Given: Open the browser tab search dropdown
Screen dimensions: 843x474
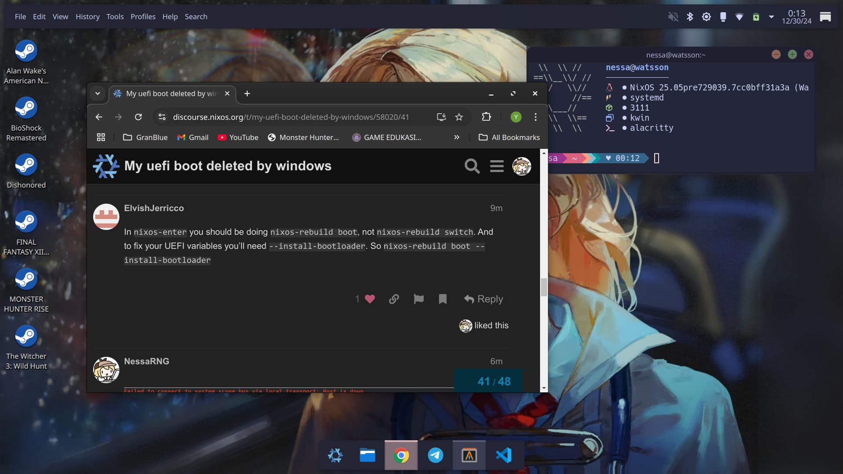Looking at the screenshot, I should click(x=97, y=94).
